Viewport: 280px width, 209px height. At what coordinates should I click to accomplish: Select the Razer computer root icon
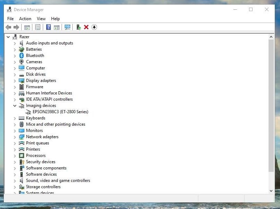[x=15, y=37]
